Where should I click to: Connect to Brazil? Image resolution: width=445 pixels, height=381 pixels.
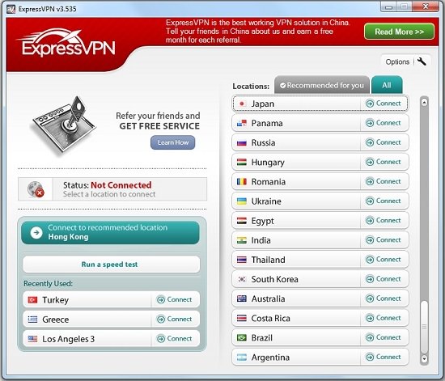point(384,337)
